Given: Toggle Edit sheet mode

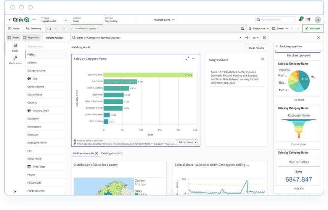Looking at the screenshot, I should (312, 28).
